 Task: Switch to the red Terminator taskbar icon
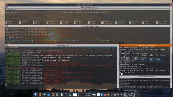pos(53,95)
